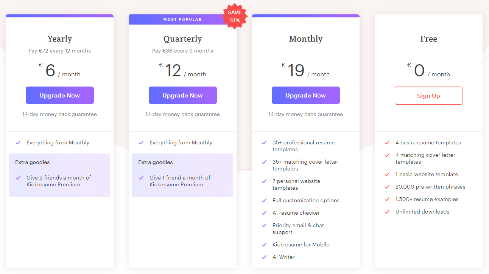This screenshot has width=489, height=274.
Task: Select the Most Popular banner on Quarterly
Action: tap(182, 20)
